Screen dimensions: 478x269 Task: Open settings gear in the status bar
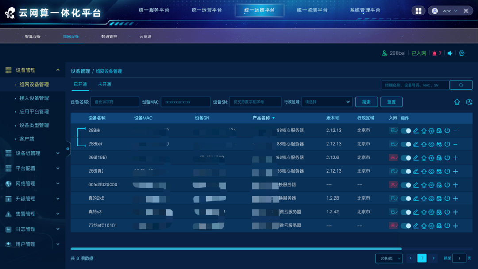tap(462, 54)
